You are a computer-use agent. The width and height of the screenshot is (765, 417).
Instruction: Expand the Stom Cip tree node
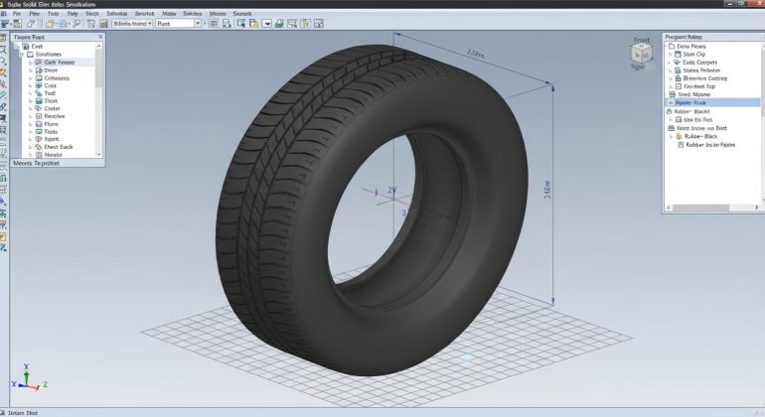[671, 54]
